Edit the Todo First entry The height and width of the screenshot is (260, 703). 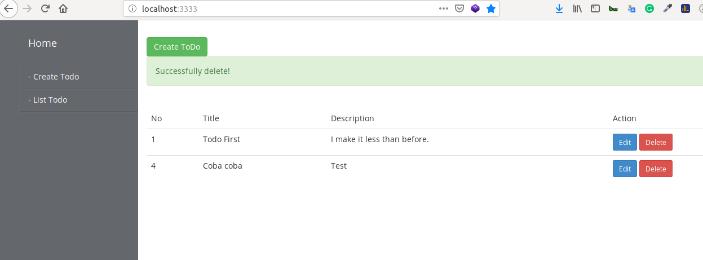coord(625,142)
